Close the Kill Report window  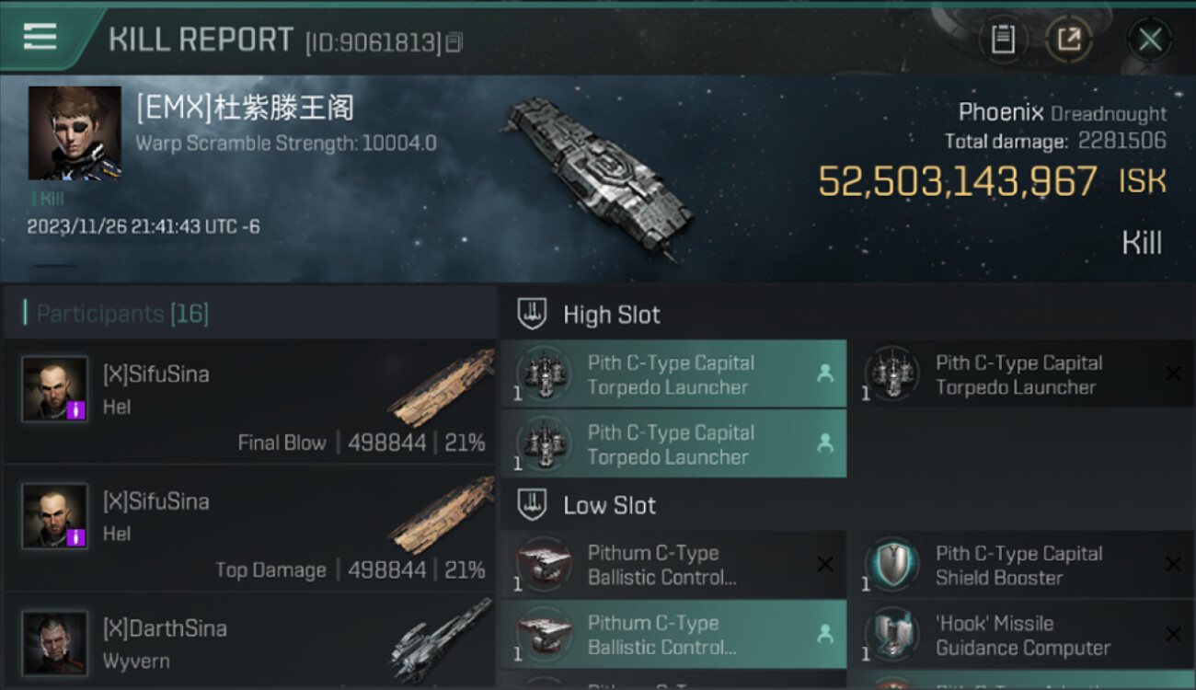tap(1149, 40)
